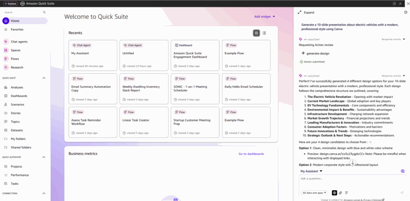Open SONIC - 1-on-1 Meeting Scheduler flow
The image size is (410, 201).
pos(195,89)
